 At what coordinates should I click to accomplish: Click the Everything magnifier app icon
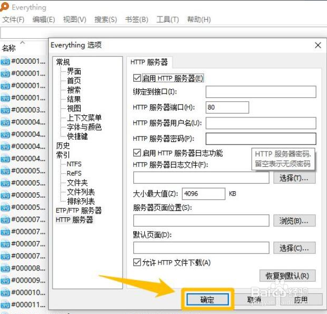[4, 7]
